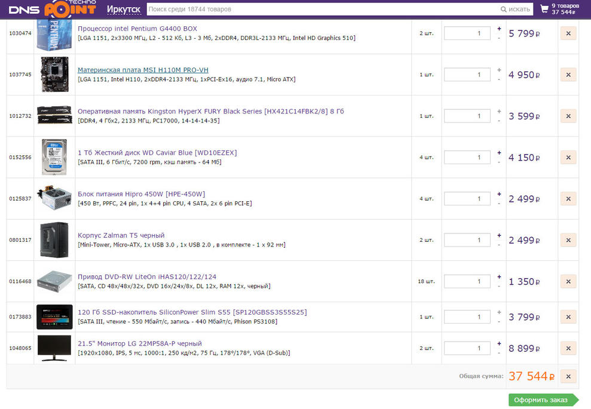This screenshot has height=409, width=591.
Task: View LiteOn DVD drive thumbnail
Action: click(54, 281)
